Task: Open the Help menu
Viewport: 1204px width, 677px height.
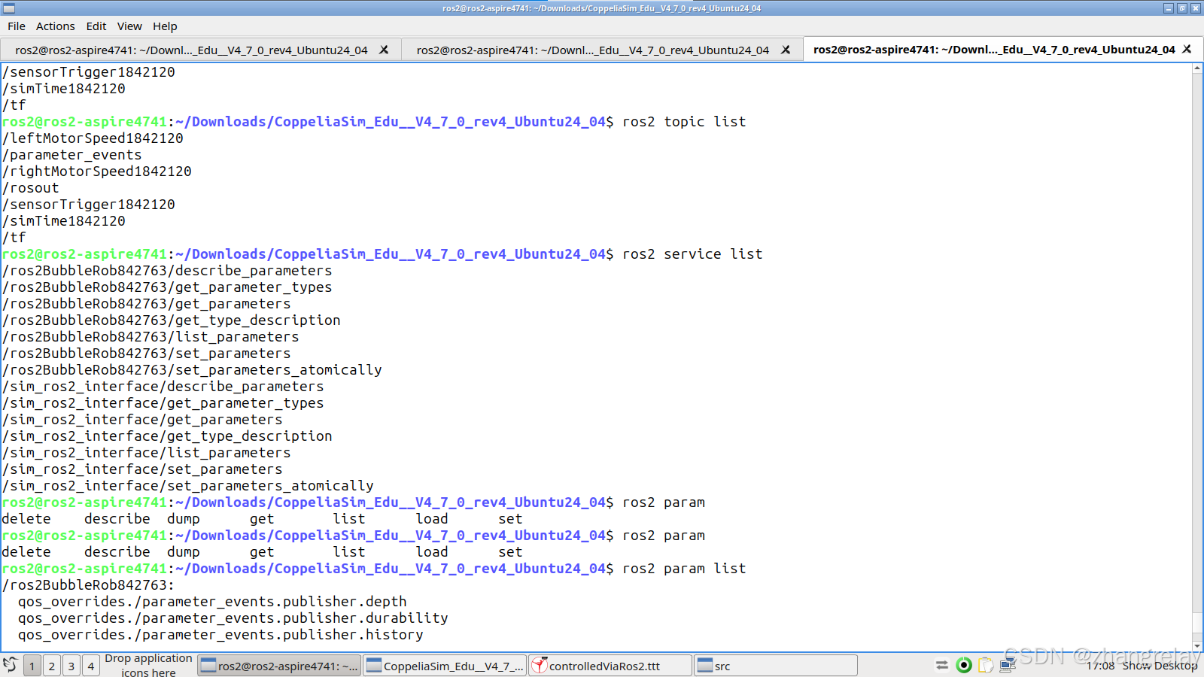Action: (165, 26)
